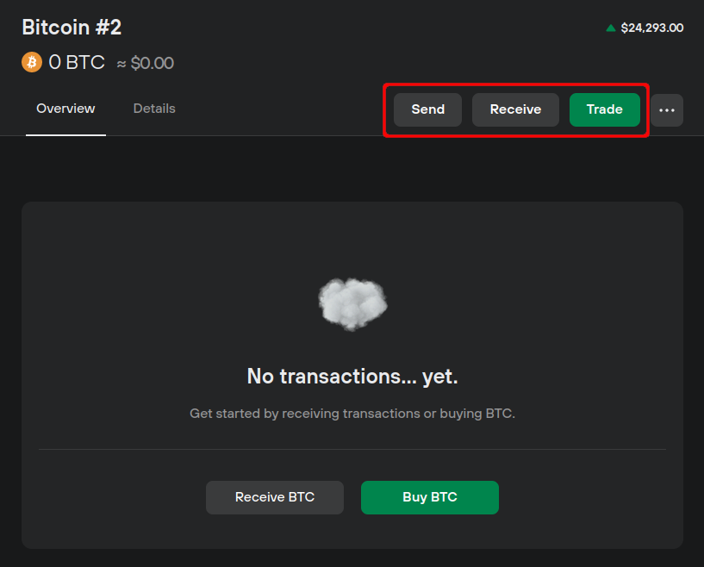Click the green Trade button

(x=605, y=109)
